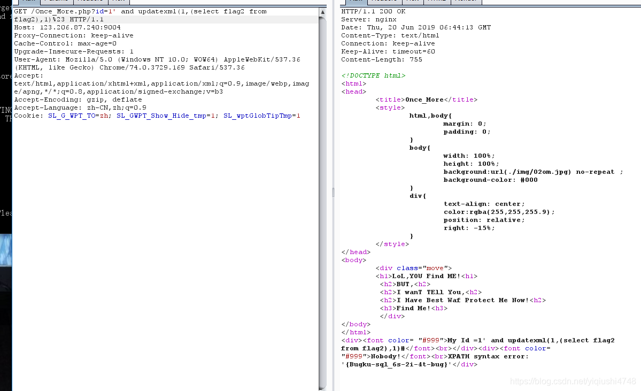The image size is (641, 391).
Task: Click the Host: 123.206.87.240:9004 header
Action: point(67,27)
